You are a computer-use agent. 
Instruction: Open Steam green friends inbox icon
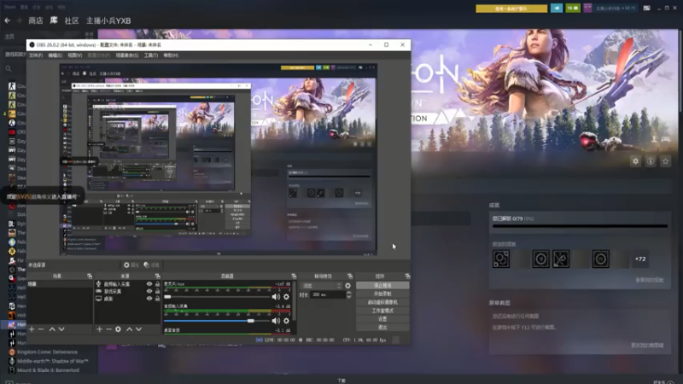point(572,8)
